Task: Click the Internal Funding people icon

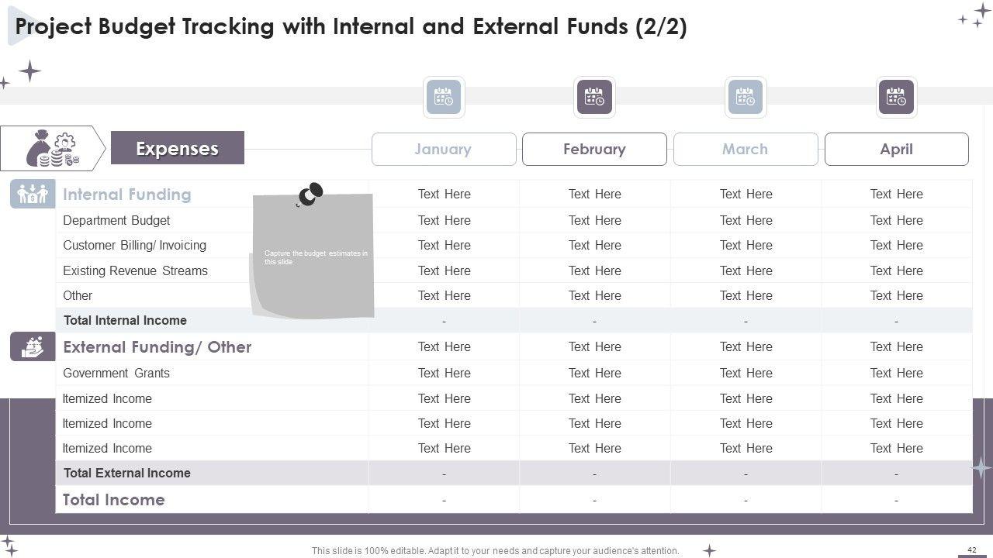Action: [33, 194]
